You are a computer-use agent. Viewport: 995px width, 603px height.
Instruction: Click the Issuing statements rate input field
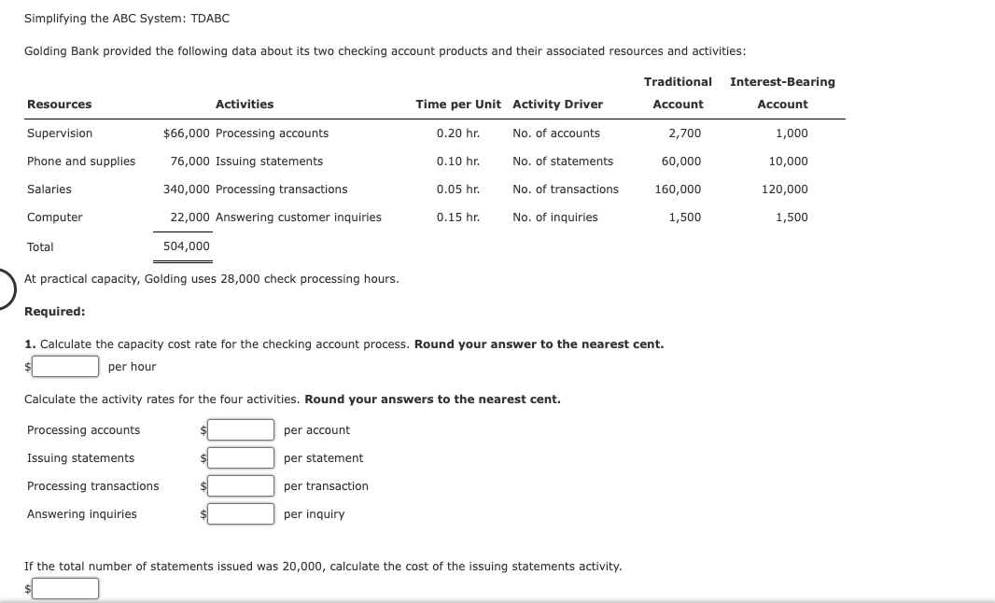(241, 457)
